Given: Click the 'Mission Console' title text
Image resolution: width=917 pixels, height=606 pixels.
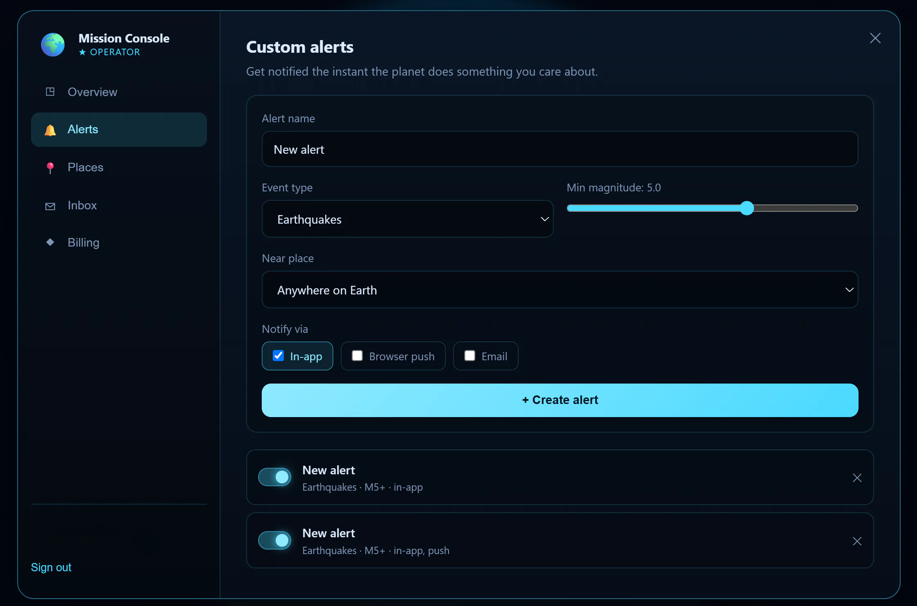Looking at the screenshot, I should (x=124, y=38).
